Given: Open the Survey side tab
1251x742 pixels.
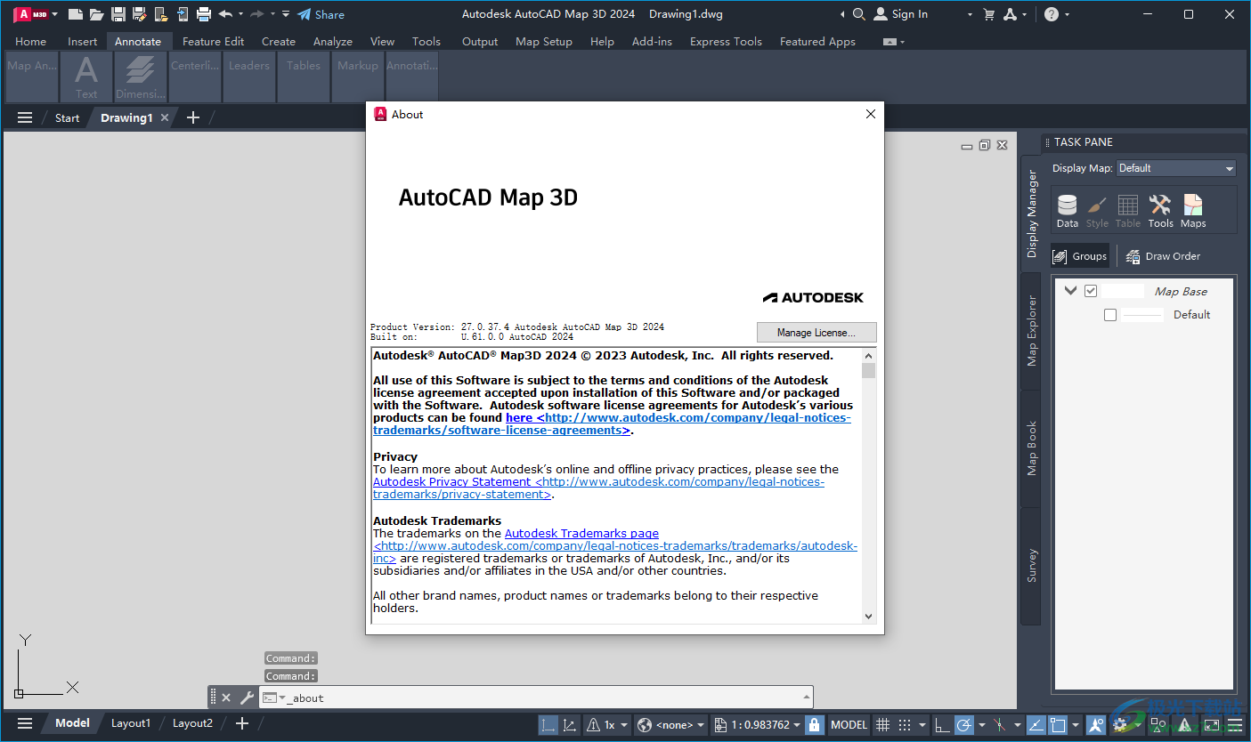Looking at the screenshot, I should 1031,566.
